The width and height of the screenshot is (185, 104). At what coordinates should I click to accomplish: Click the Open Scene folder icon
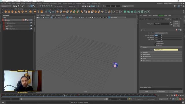pos(16,6)
